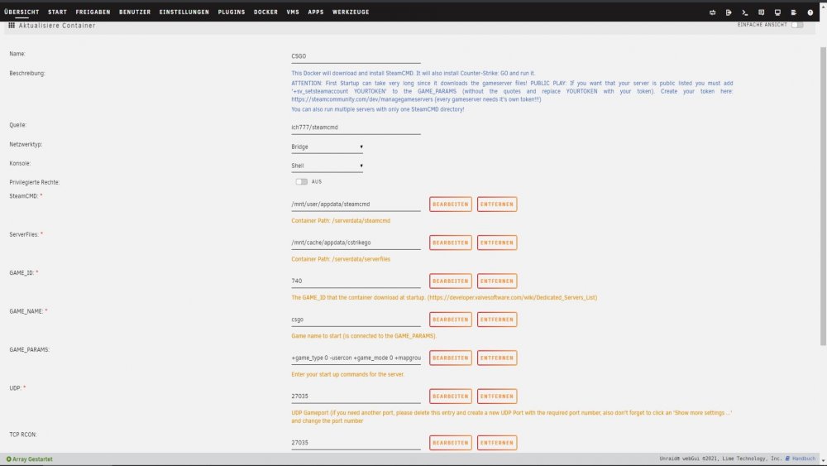Open the Plugins menu tab
Screen dimensions: 827x466
point(232,12)
